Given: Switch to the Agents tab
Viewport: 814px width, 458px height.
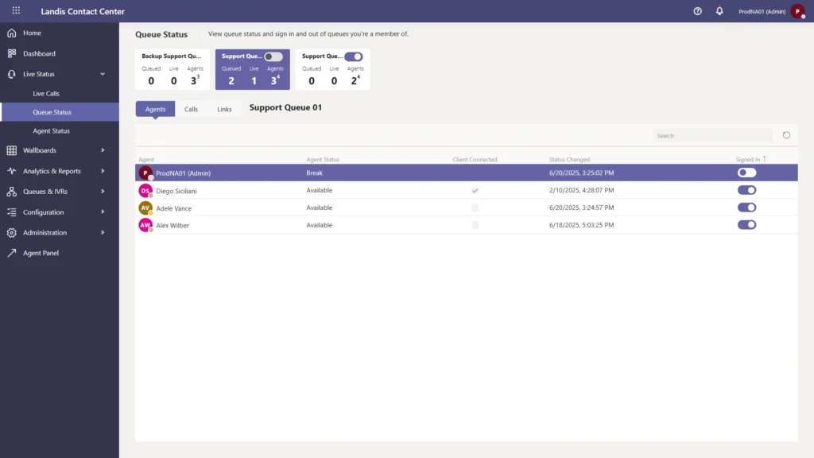Looking at the screenshot, I should pos(155,109).
